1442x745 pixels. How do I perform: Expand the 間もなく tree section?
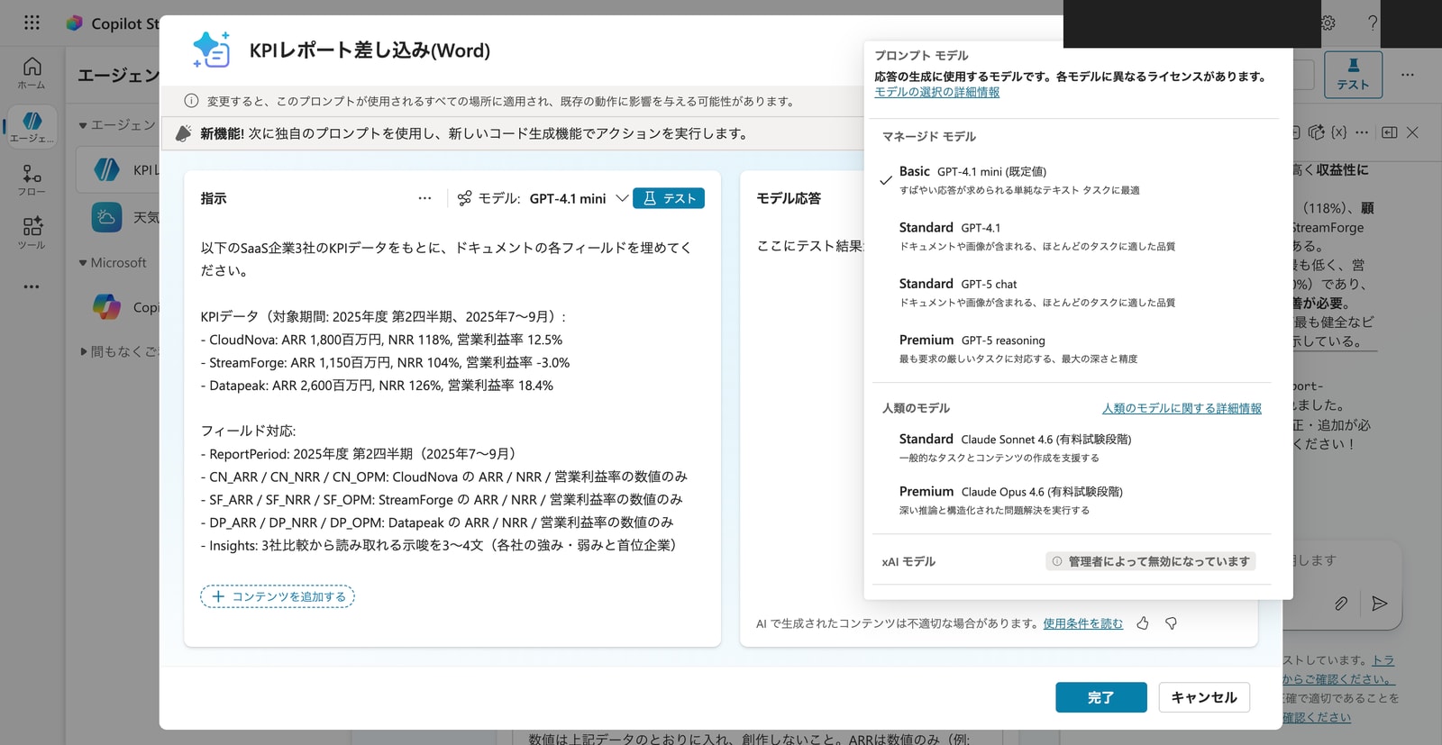tap(83, 351)
